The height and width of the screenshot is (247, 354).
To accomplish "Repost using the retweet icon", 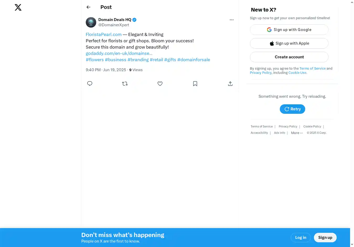I will (125, 84).
